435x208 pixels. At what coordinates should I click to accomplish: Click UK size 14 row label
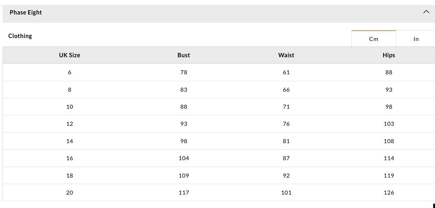click(x=69, y=141)
